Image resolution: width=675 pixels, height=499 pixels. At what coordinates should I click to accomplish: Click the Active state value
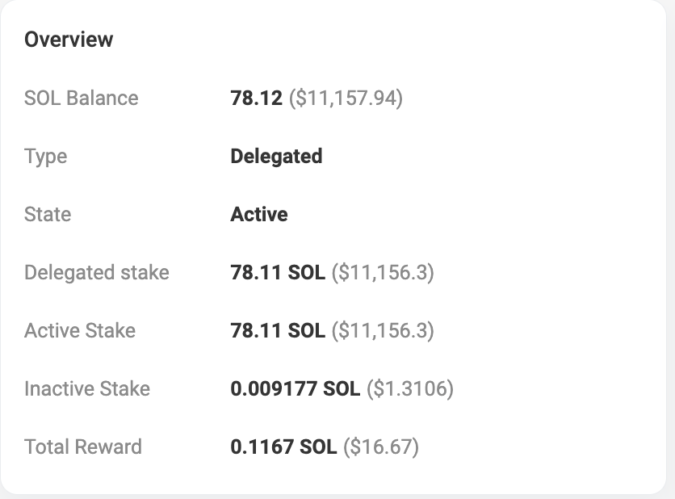259,214
